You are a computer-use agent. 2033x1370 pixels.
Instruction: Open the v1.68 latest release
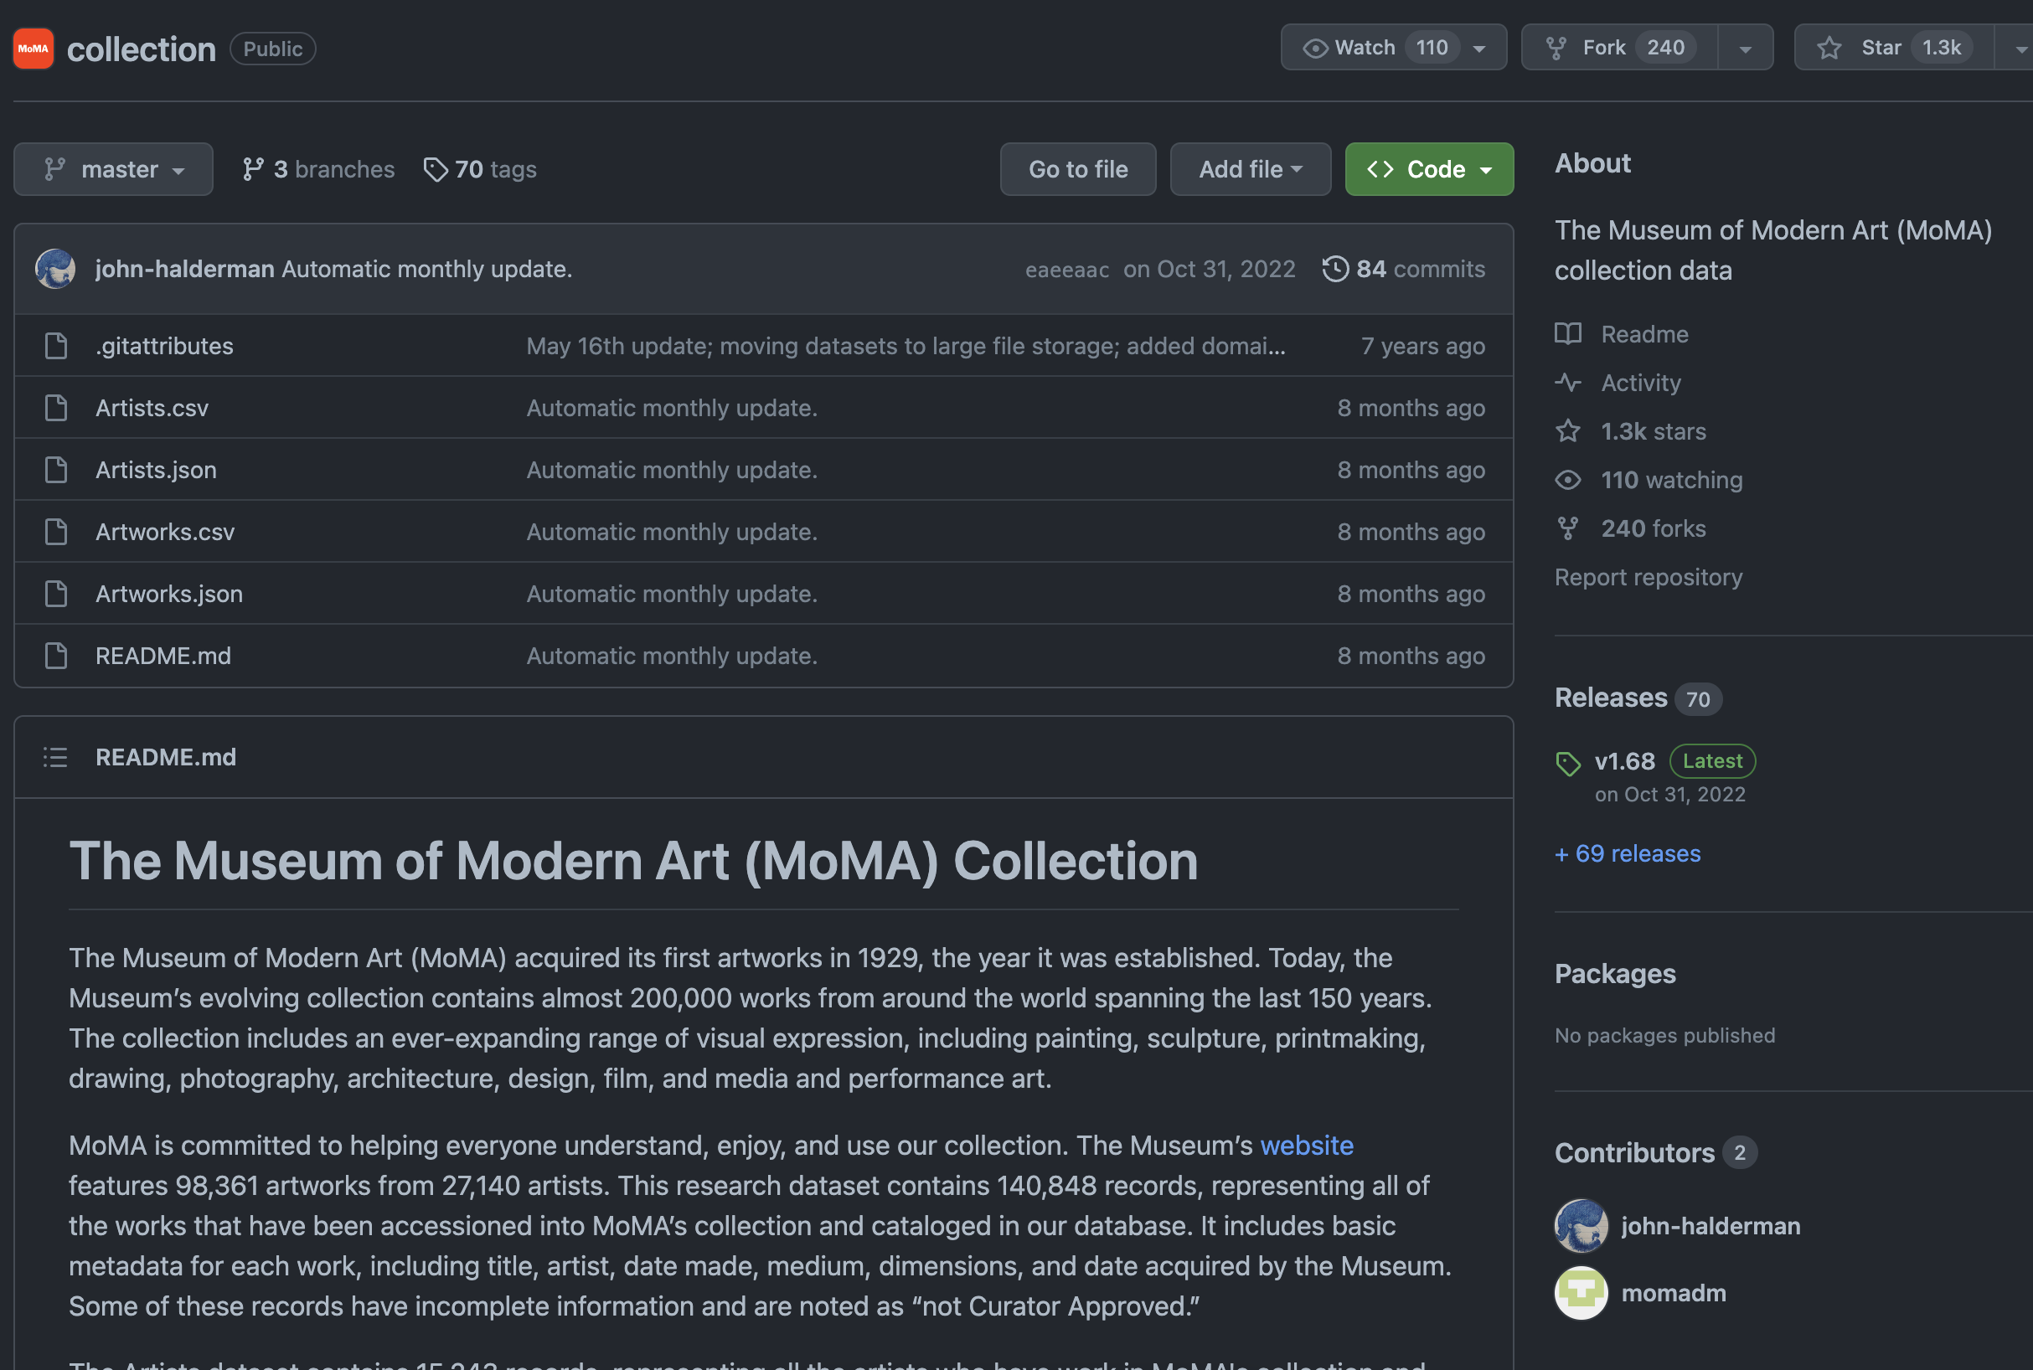click(x=1625, y=761)
